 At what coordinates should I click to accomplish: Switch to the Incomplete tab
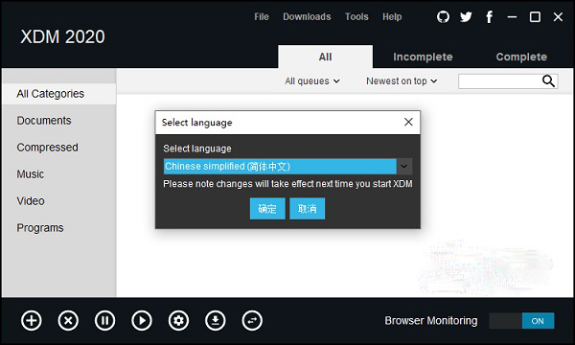point(423,57)
